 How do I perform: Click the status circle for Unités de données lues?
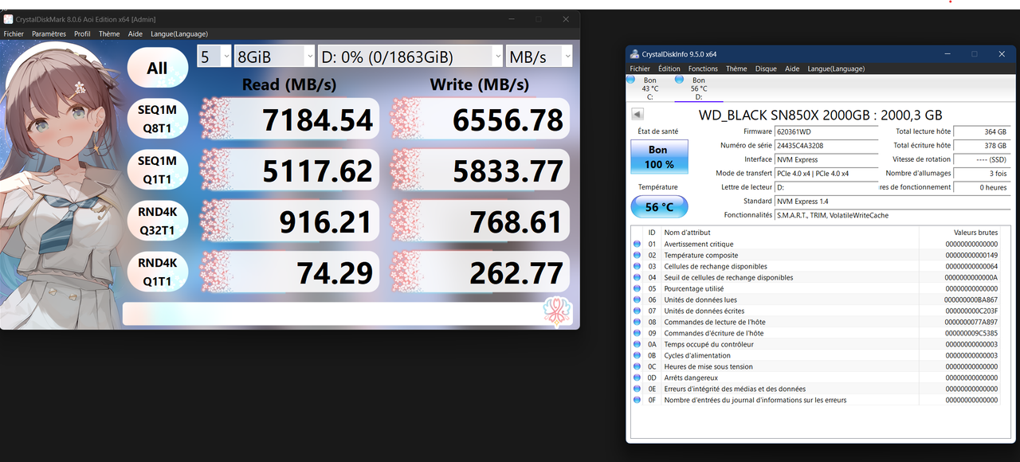click(637, 300)
